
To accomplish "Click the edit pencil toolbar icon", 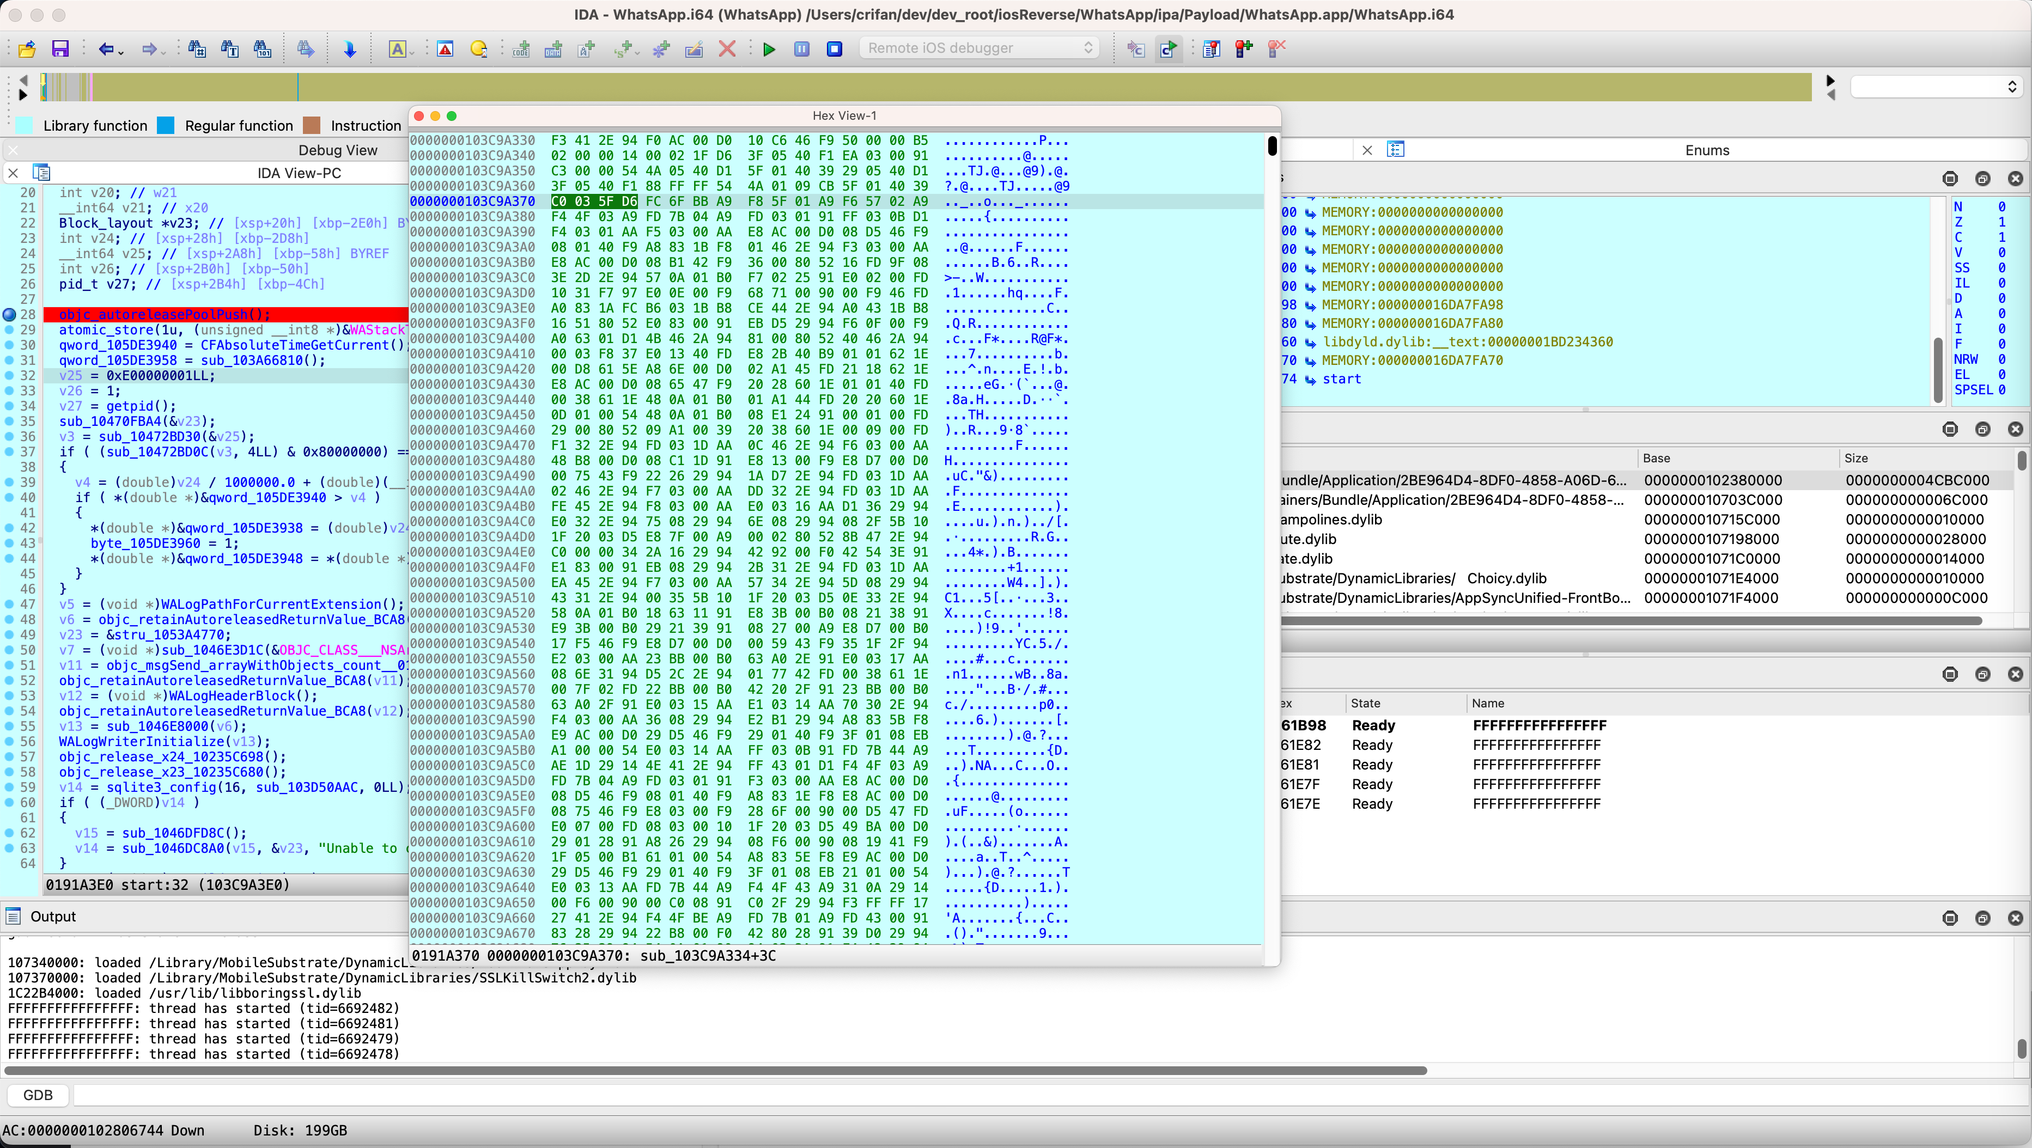I will pyautogui.click(x=694, y=49).
